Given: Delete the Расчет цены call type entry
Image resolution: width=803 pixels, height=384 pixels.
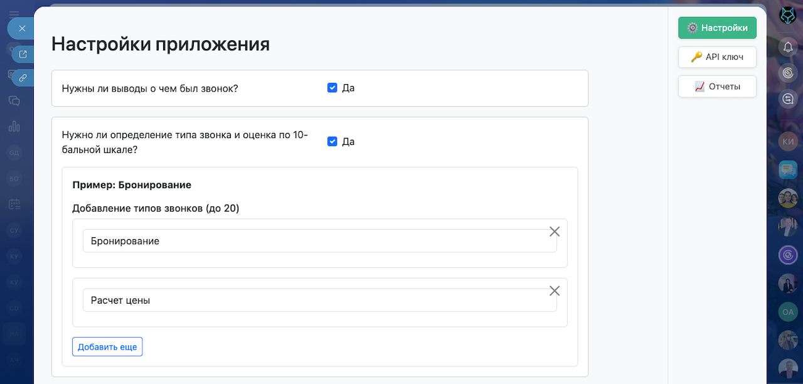Looking at the screenshot, I should pos(555,291).
